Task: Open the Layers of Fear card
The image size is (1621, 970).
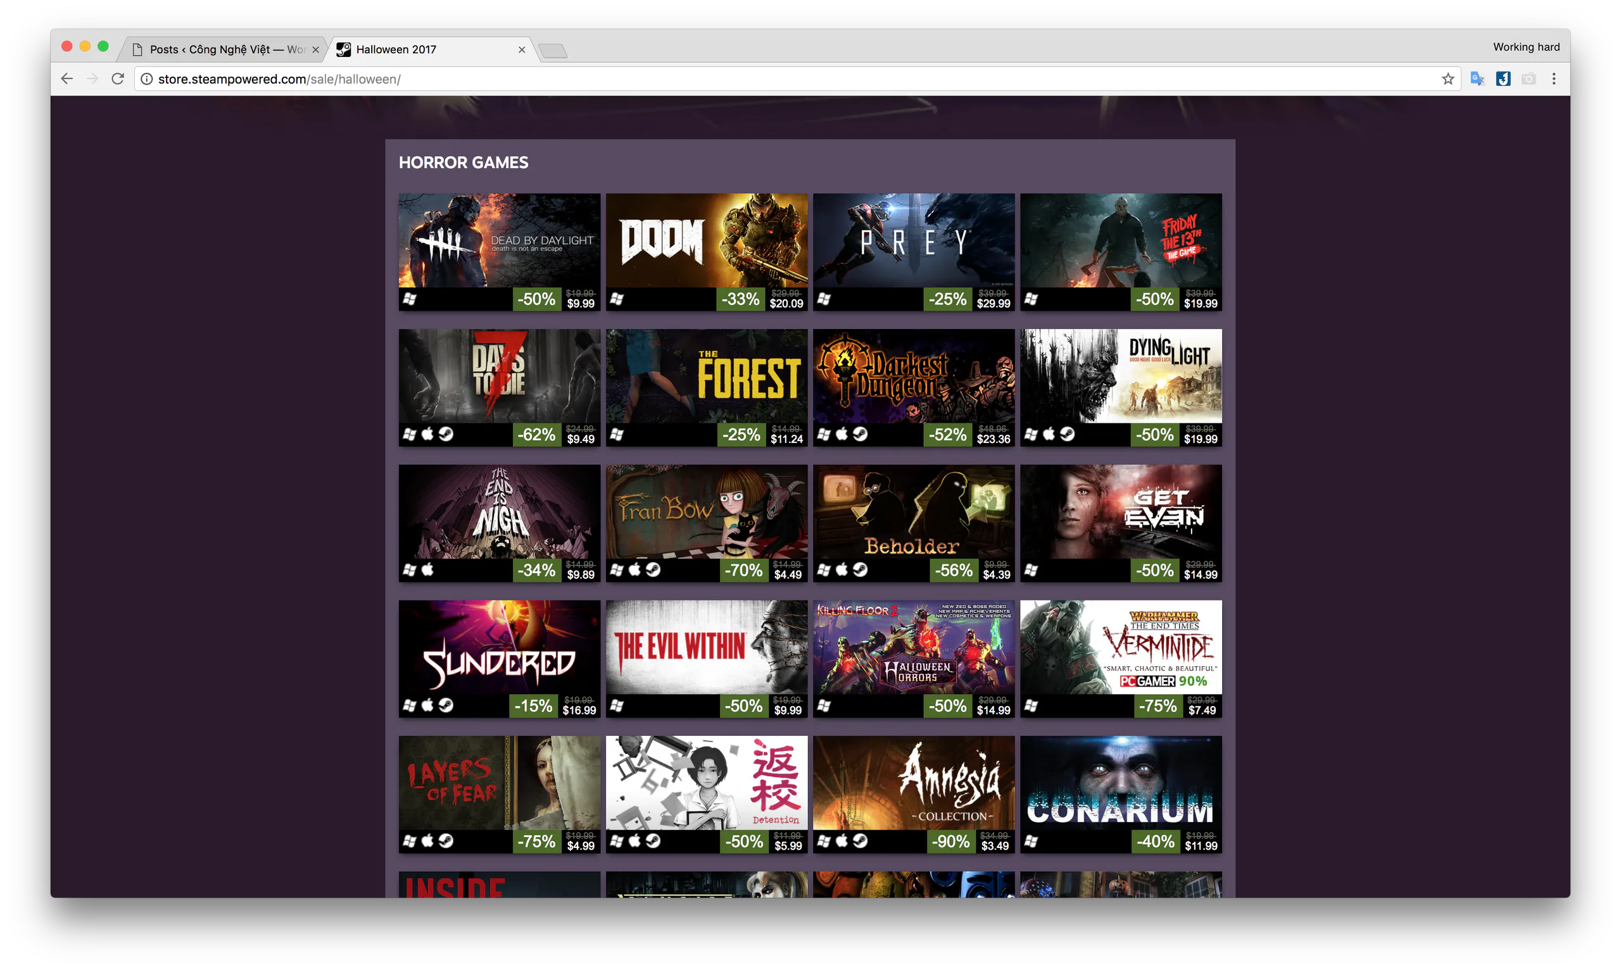Action: (499, 795)
